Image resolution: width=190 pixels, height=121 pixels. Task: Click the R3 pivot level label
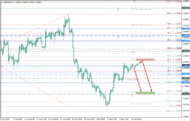[118, 9]
